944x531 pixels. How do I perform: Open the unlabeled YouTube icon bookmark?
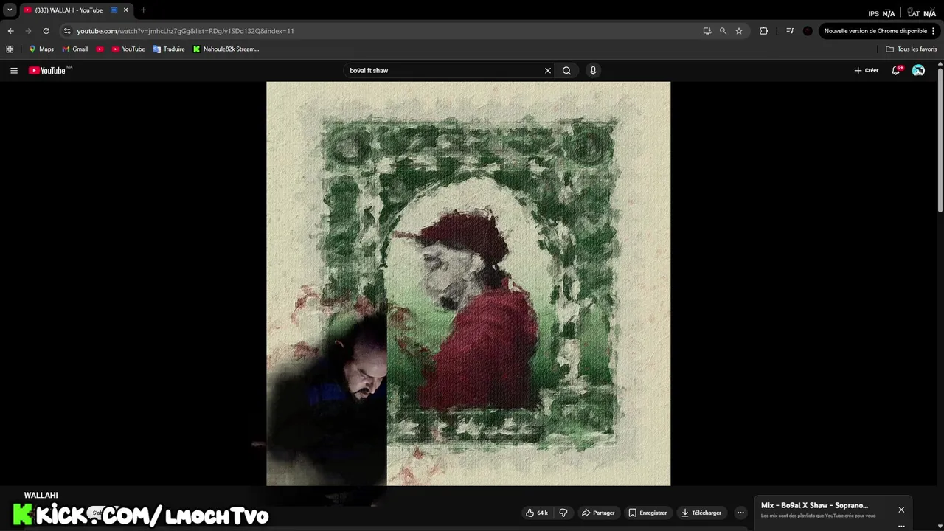click(x=100, y=49)
